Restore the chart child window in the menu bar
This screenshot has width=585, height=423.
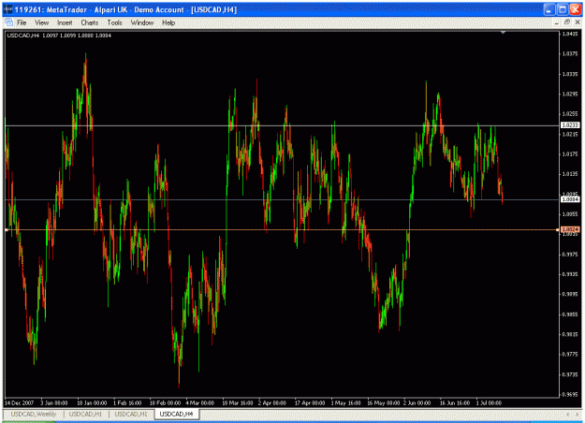pyautogui.click(x=567, y=22)
